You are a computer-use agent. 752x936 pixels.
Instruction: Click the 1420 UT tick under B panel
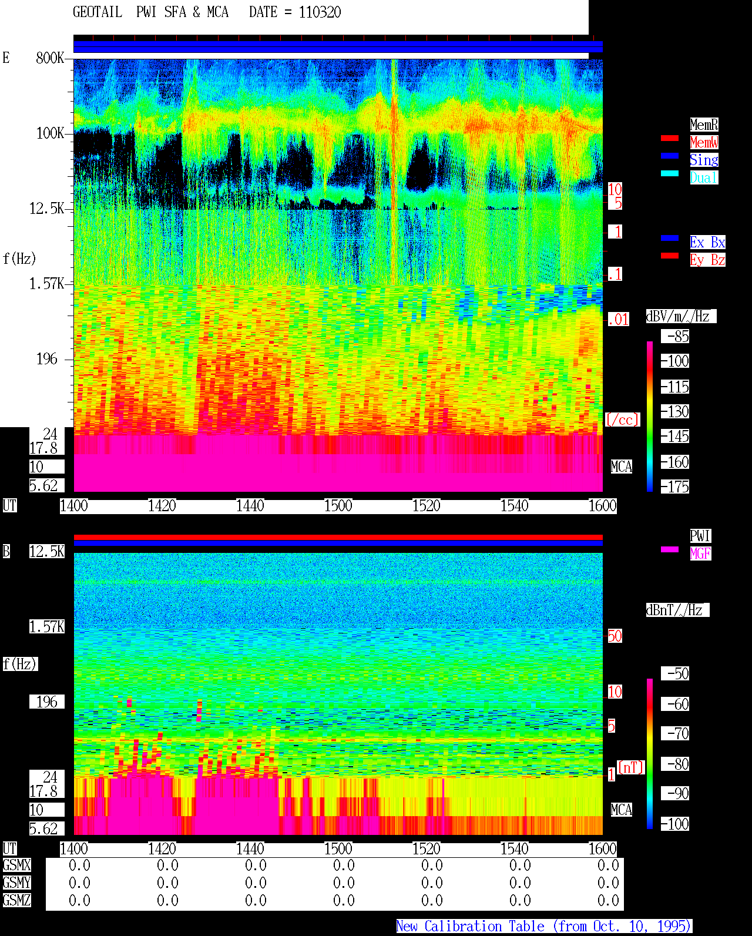pyautogui.click(x=162, y=848)
